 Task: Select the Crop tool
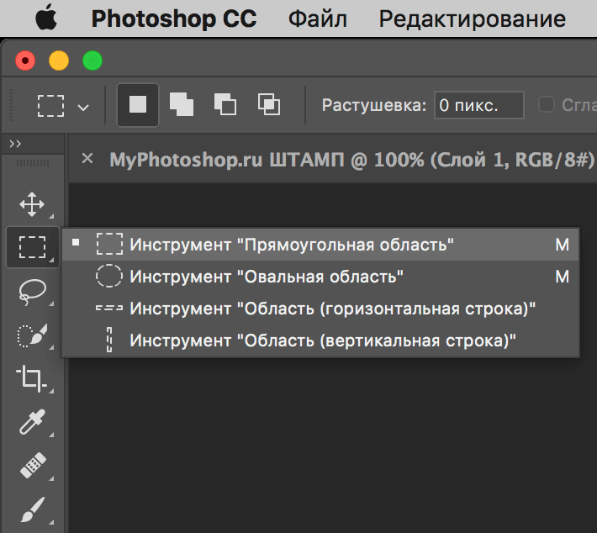coord(31,378)
